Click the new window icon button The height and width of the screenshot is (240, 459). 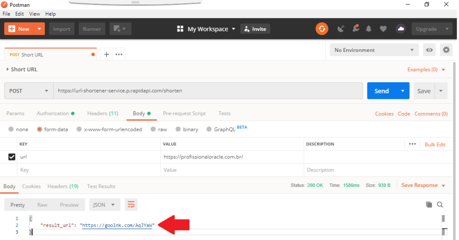coord(120,29)
